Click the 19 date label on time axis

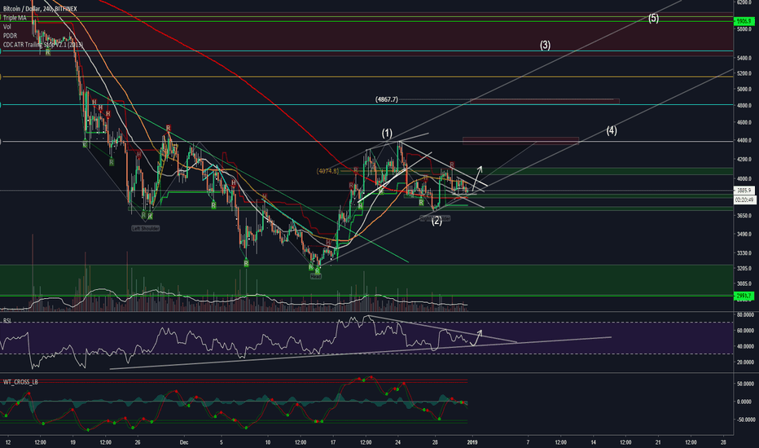(x=72, y=442)
